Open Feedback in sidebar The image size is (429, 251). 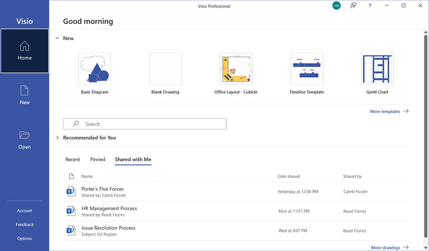coord(24,224)
